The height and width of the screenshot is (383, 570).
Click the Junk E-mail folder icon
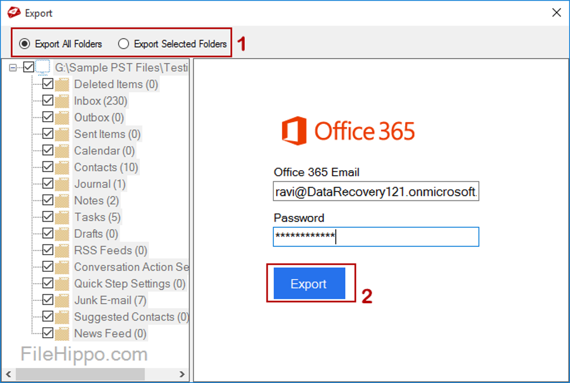(x=63, y=300)
